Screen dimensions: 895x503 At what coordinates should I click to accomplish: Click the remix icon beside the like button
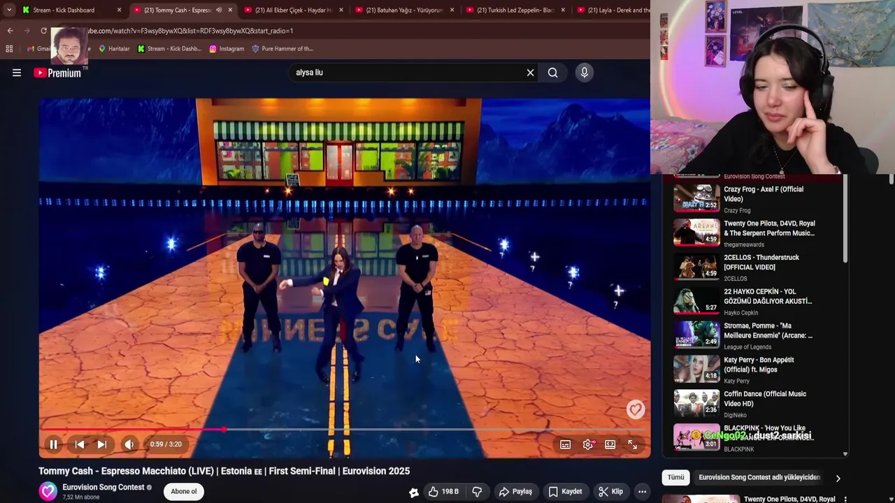click(414, 492)
